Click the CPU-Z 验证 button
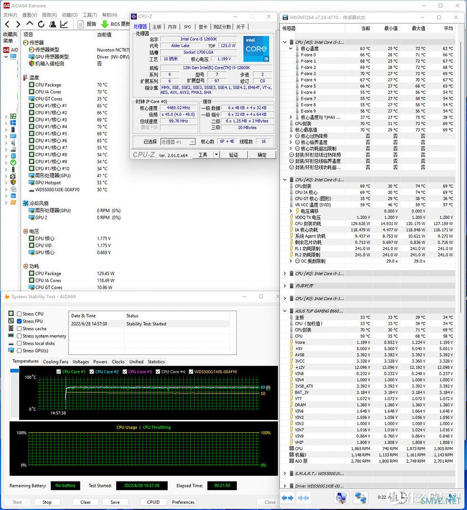 click(233, 155)
